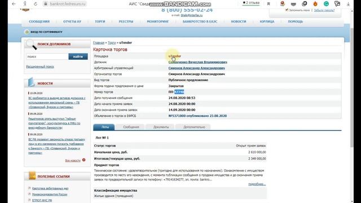Open the МОНИТОРИНГ menu
This screenshot has width=361, height=203.
tap(158, 21)
